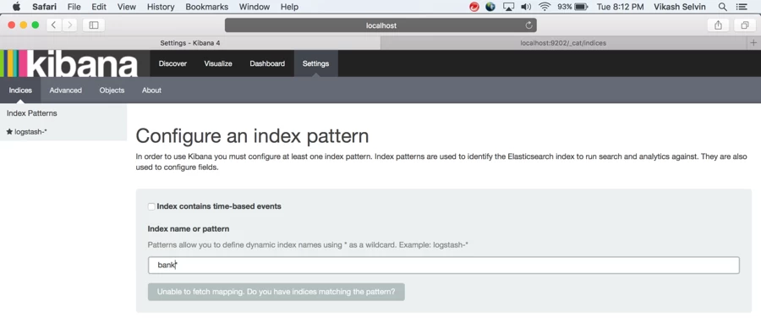Click the index name pattern input field

coord(444,266)
